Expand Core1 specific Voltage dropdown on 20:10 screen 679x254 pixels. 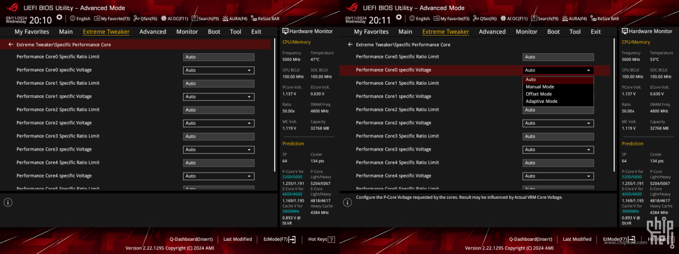[x=219, y=97]
